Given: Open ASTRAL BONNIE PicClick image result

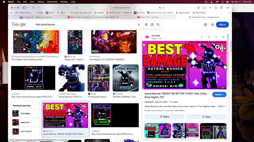Looking at the screenshot, I should point(126,78).
